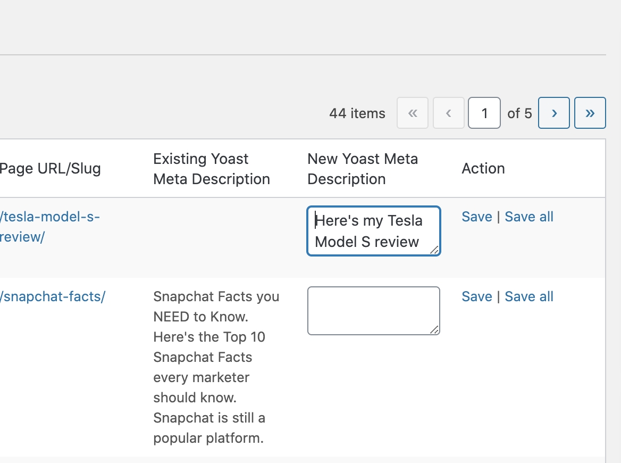
Task: Click the Page URL/Slug column header
Action: [x=51, y=169]
